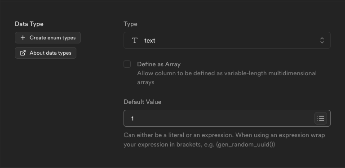Click the Data Type heading

tap(29, 24)
